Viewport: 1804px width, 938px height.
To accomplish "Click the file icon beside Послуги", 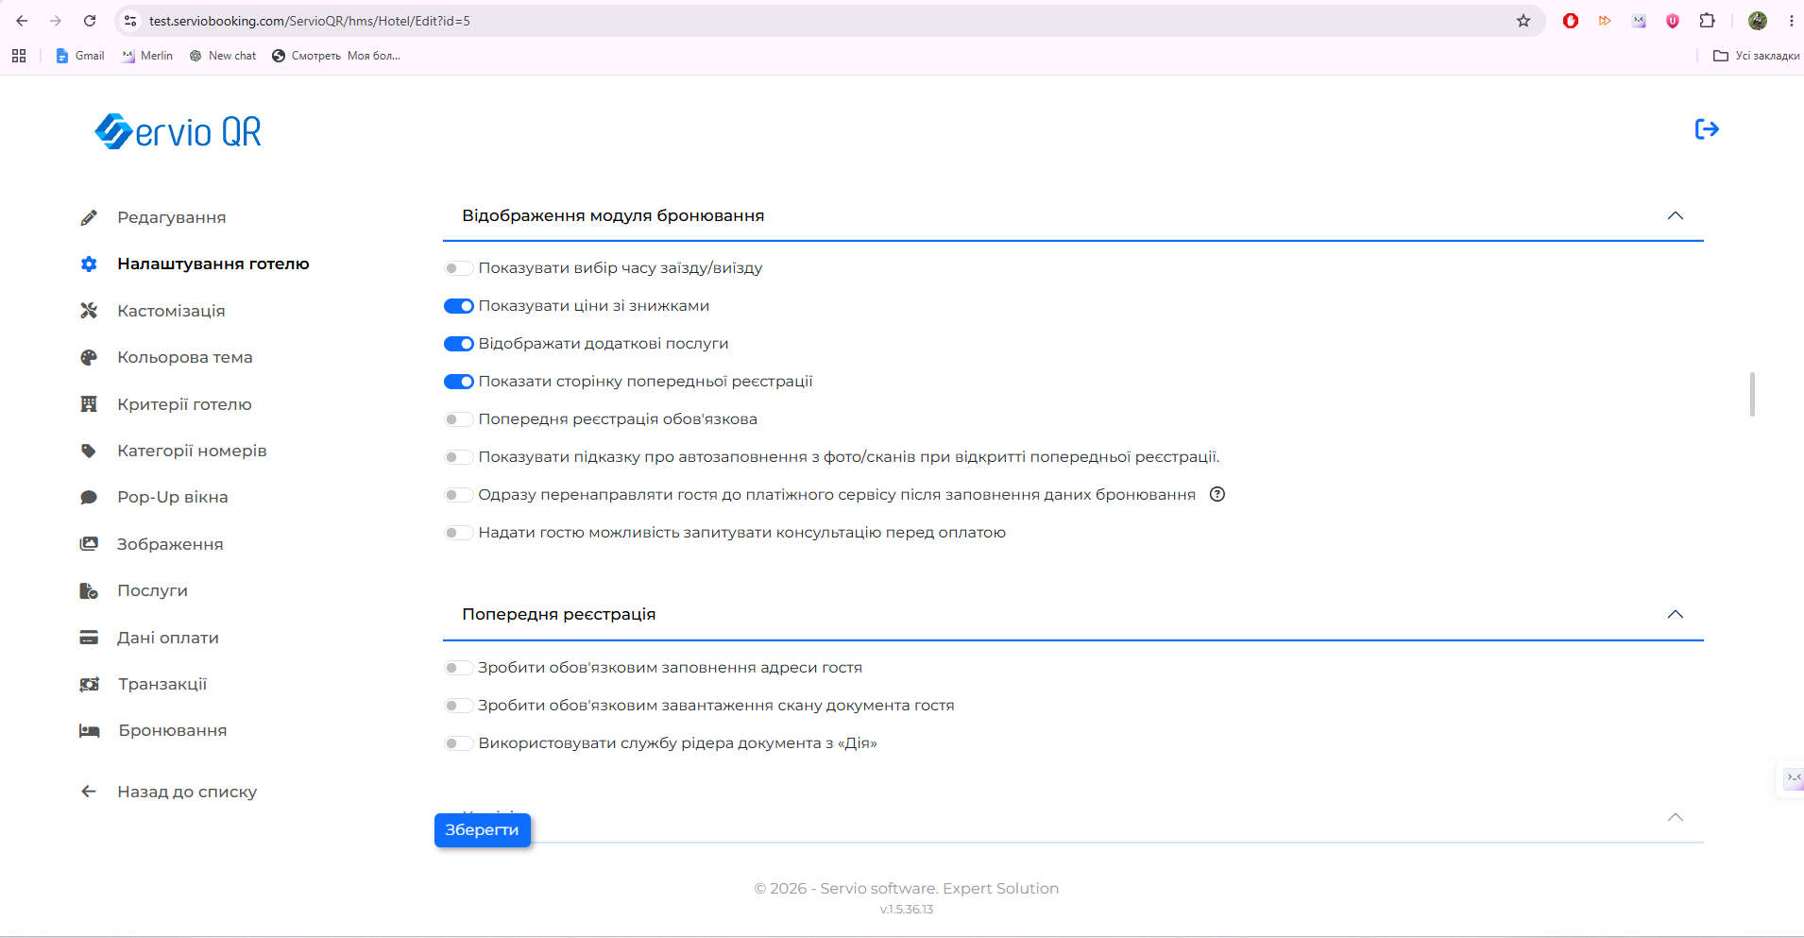I will point(89,591).
